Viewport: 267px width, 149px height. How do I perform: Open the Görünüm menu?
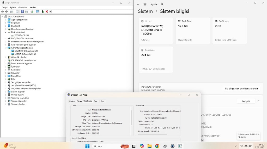23,8
